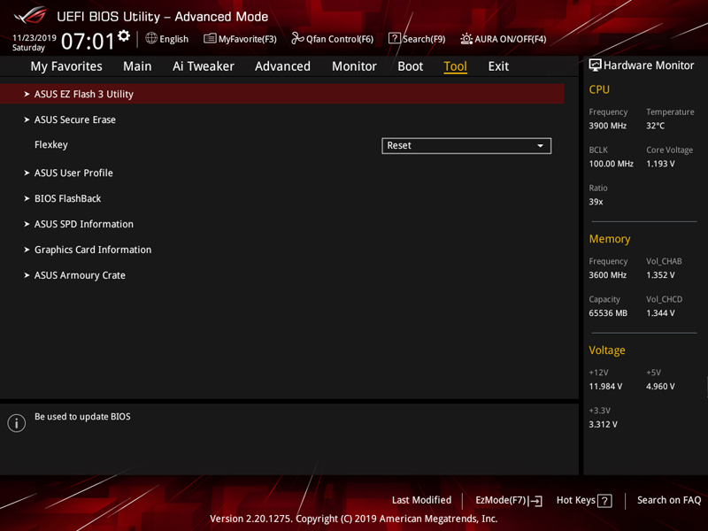Viewport: 708px width, 531px height.
Task: Open ASUS User Profile submenu
Action: pyautogui.click(x=73, y=173)
